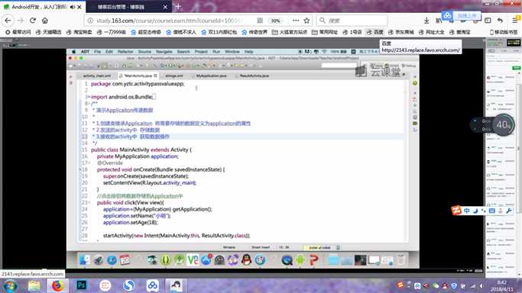Toggle the moon icon on IME bar
The width and height of the screenshot is (522, 293).
(475, 211)
